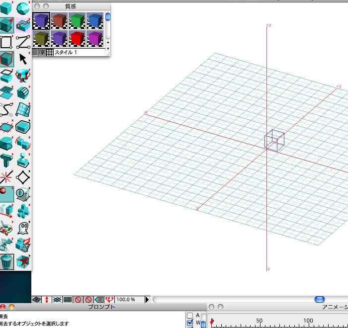Activate the black arrow pick tool
This screenshot has height=328, width=348.
coord(23,59)
